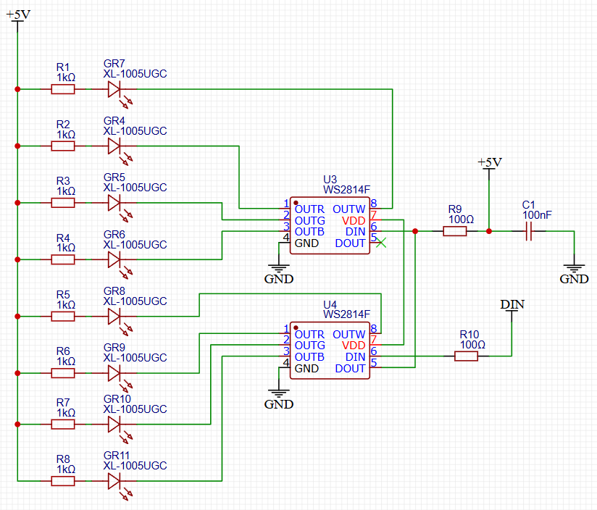Select the R10 resistor symbol
Viewport: 597px width, 510px height.
click(467, 356)
